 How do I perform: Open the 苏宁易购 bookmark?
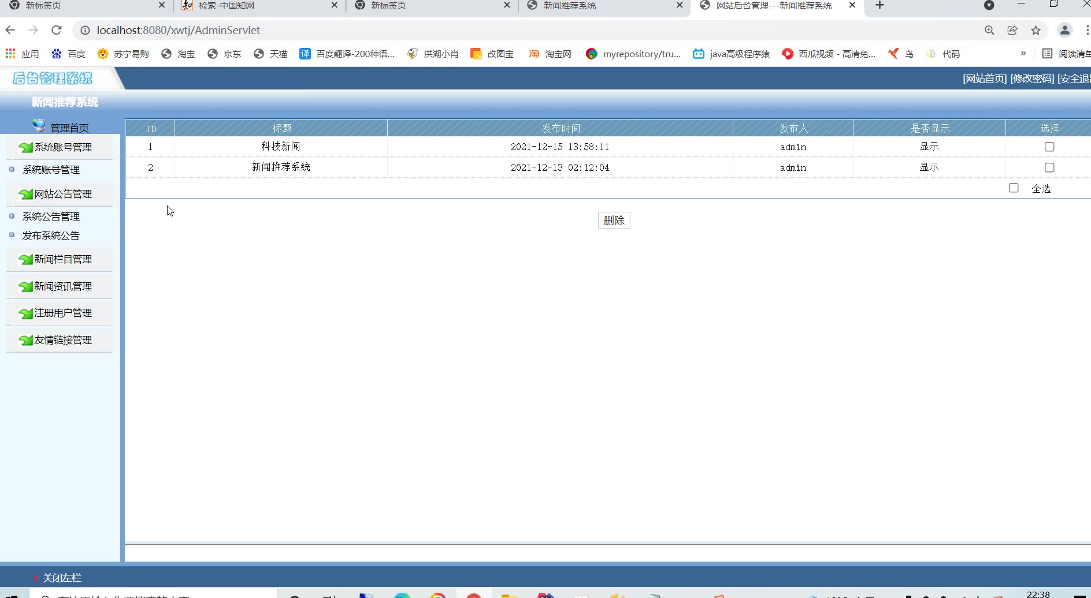pyautogui.click(x=123, y=54)
